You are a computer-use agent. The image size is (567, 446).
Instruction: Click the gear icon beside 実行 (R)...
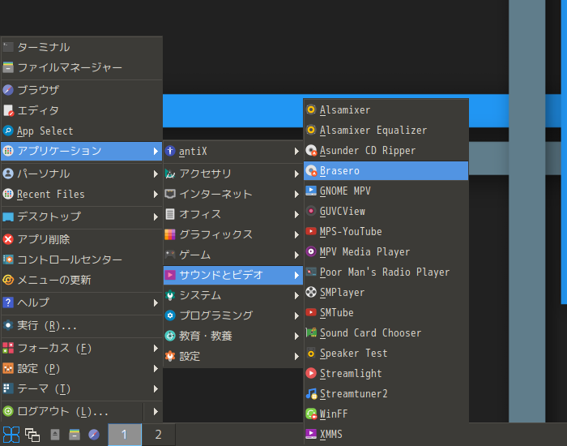(x=8, y=325)
